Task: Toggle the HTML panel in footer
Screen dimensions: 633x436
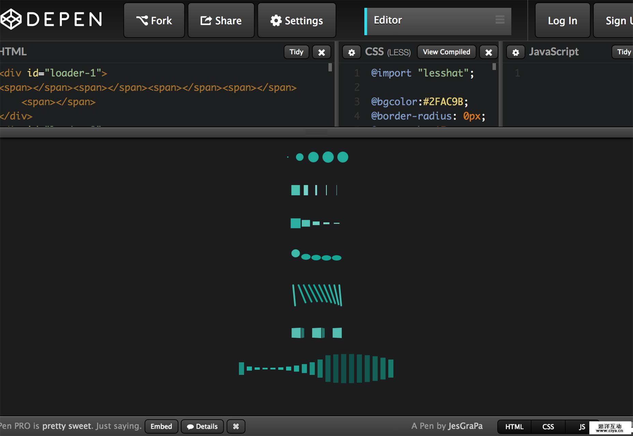Action: [514, 427]
